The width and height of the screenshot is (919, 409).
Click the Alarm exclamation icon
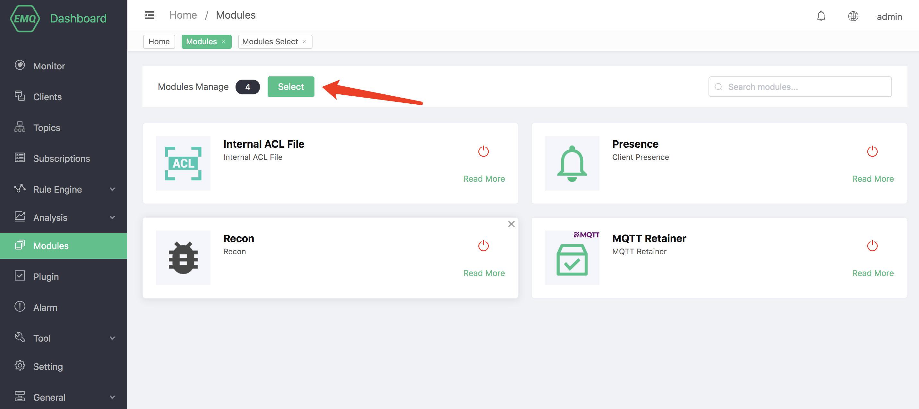click(x=20, y=306)
